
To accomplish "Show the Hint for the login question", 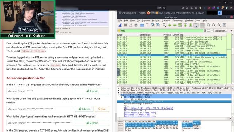I will tap(102, 109).
